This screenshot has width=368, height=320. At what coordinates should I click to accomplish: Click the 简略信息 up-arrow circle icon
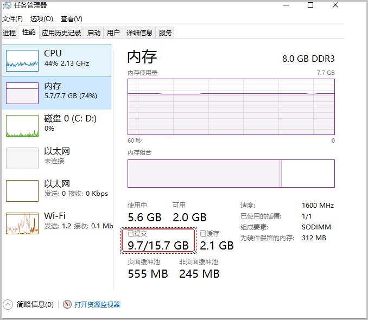click(x=8, y=304)
